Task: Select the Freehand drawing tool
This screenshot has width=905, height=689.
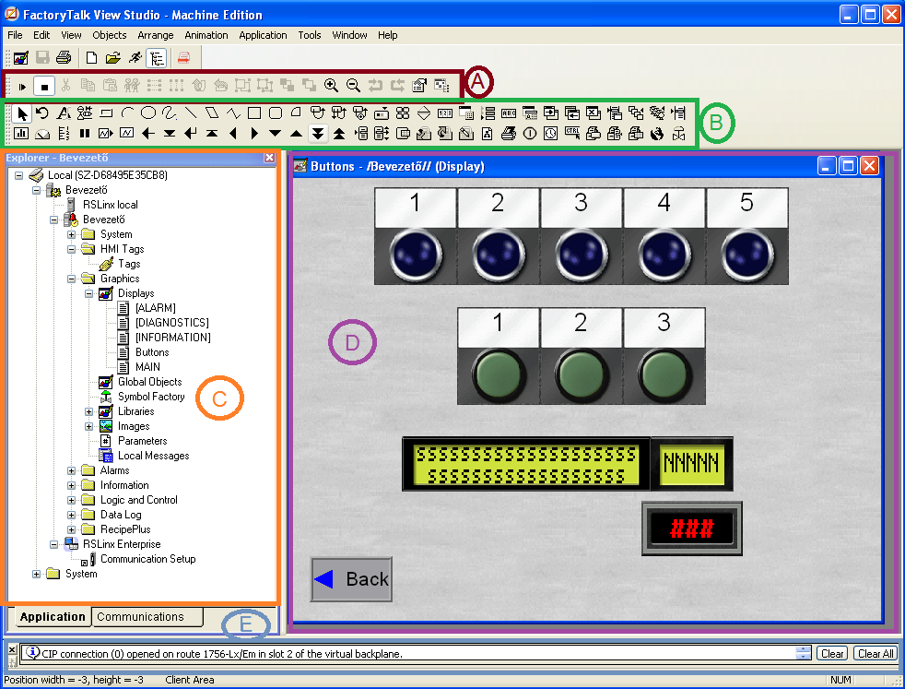Action: pyautogui.click(x=169, y=113)
